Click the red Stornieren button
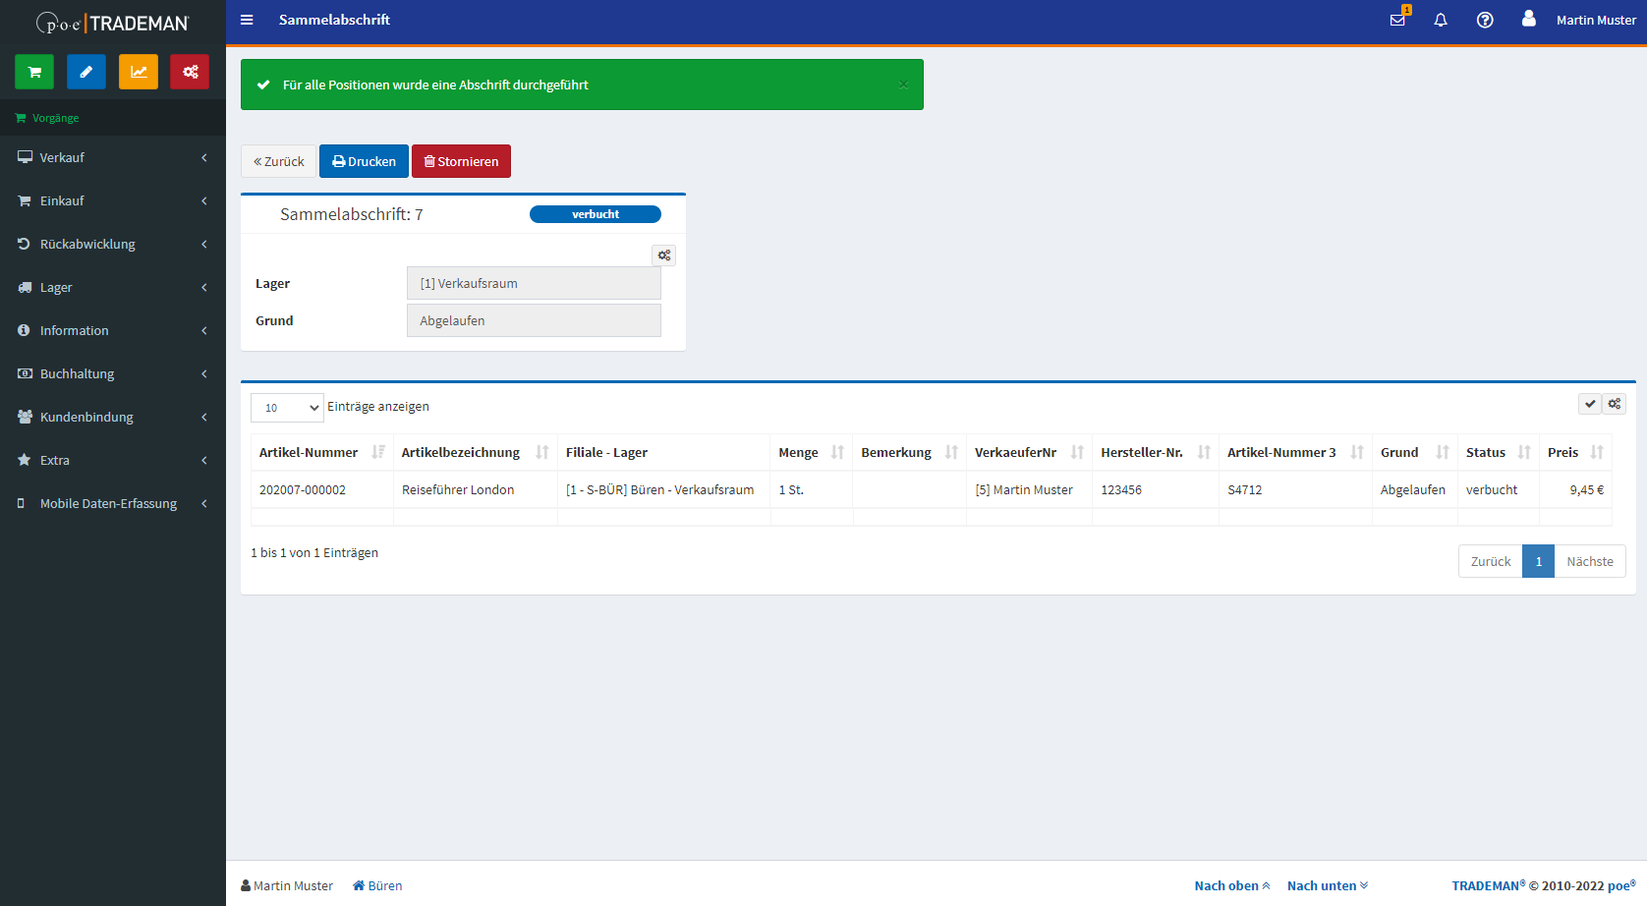The width and height of the screenshot is (1647, 906). pyautogui.click(x=461, y=161)
